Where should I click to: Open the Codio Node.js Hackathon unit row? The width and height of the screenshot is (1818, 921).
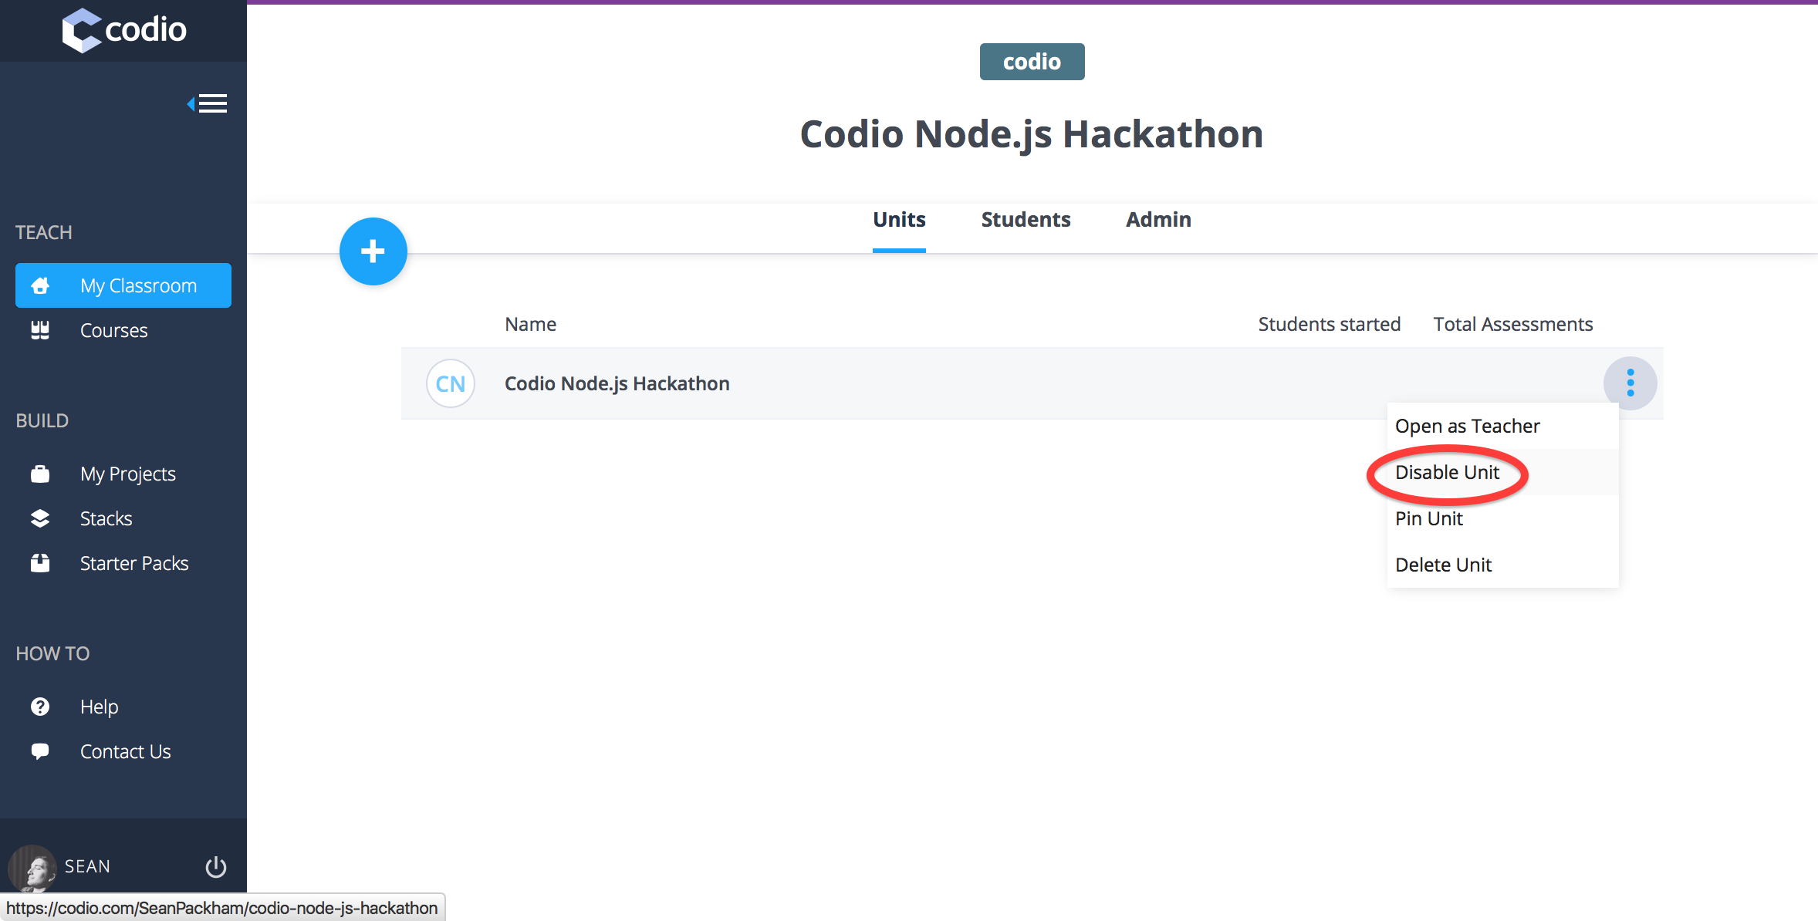point(1032,383)
